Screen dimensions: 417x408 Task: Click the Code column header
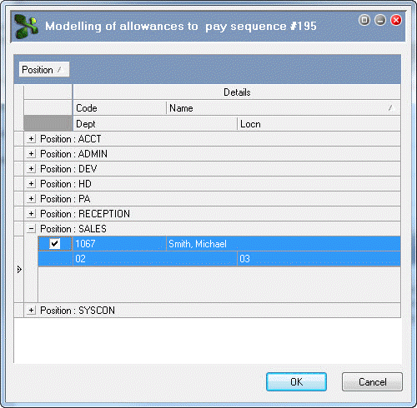pos(119,108)
